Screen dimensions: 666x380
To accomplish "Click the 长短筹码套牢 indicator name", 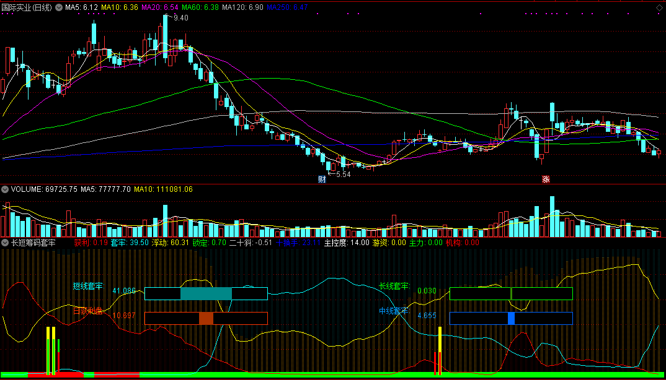I will 33,243.
